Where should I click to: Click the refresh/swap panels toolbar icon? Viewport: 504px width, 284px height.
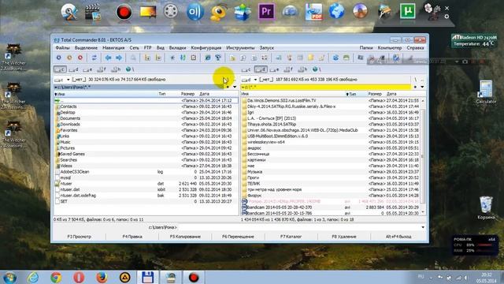[94, 58]
